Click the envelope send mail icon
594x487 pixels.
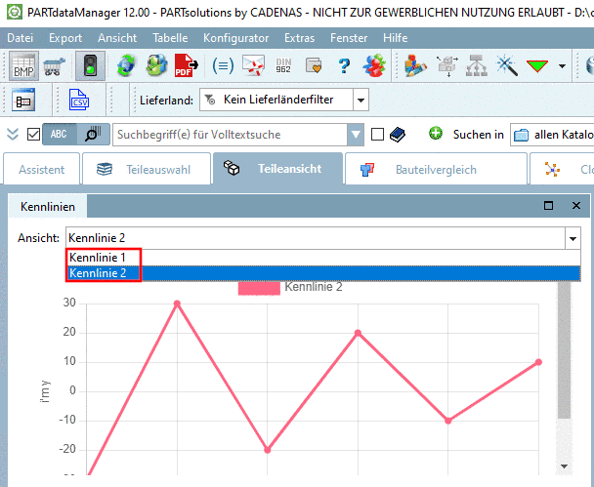click(x=253, y=65)
